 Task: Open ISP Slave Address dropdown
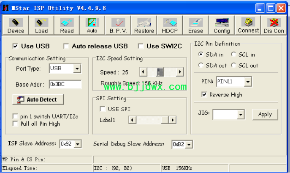pos(78,144)
